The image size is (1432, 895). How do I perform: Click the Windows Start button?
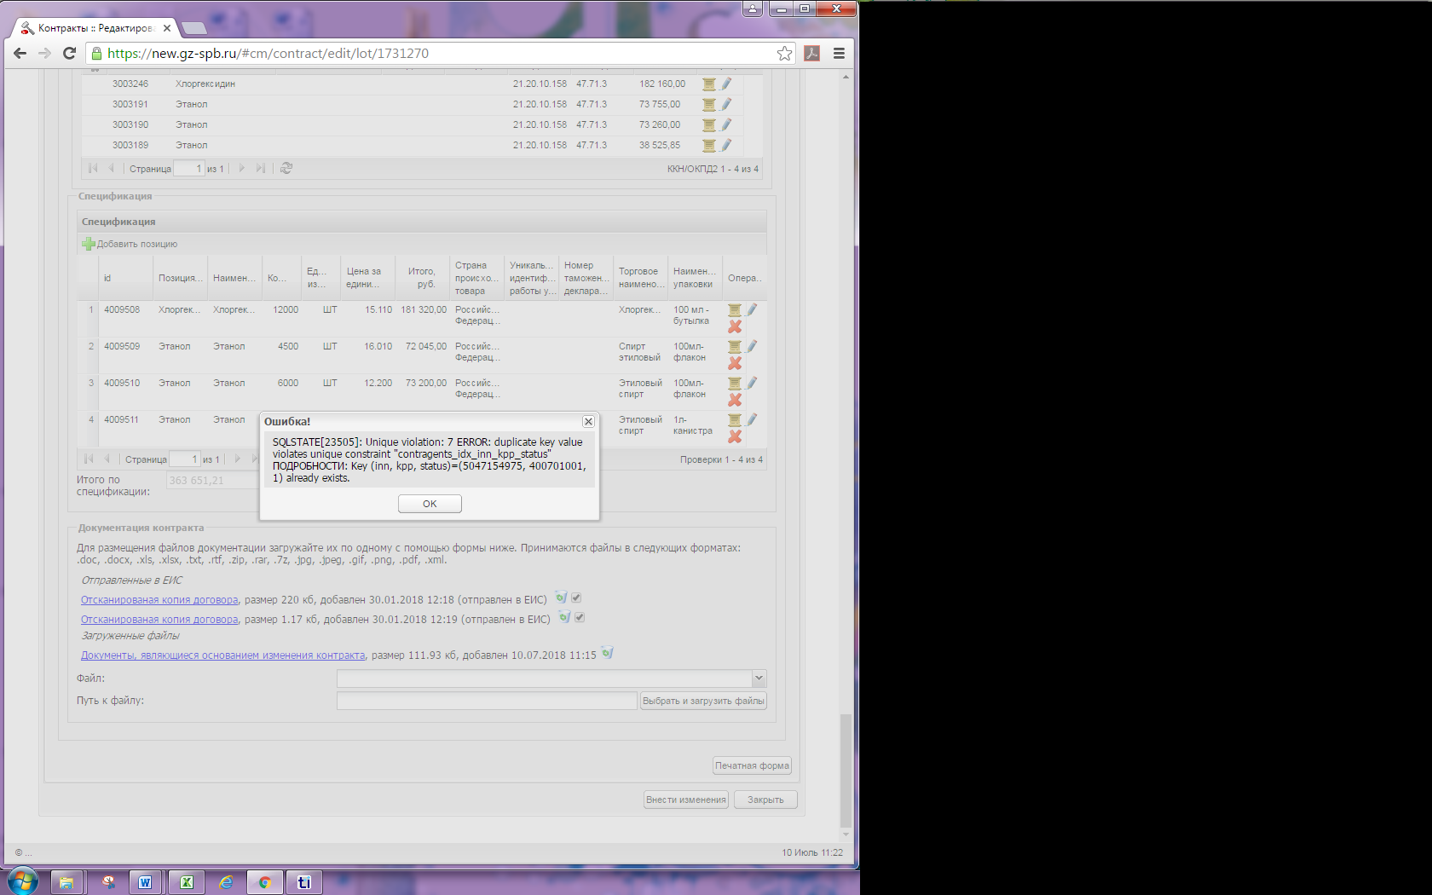(x=23, y=881)
